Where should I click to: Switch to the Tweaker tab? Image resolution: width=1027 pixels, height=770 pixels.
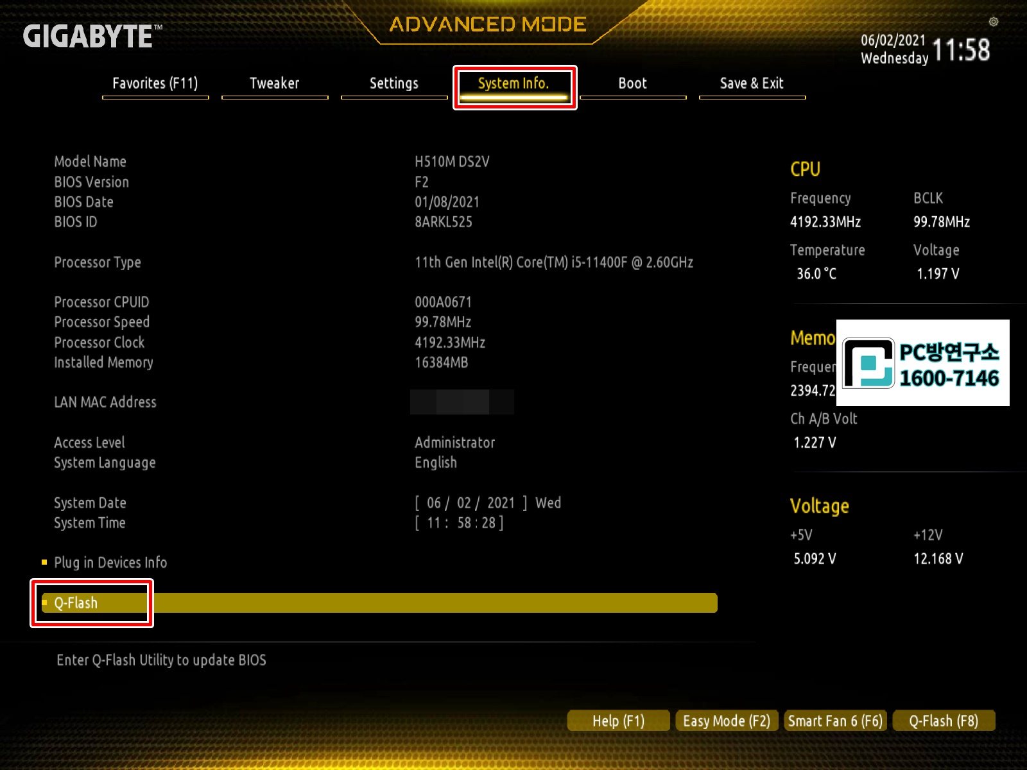coord(275,84)
